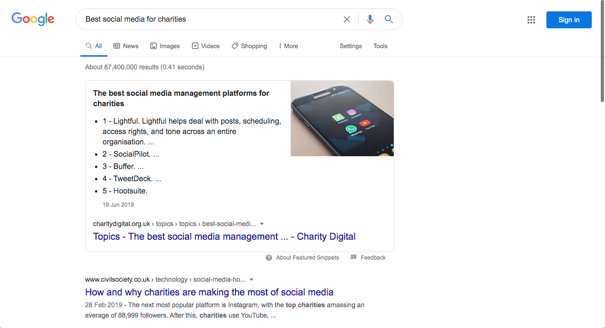Viewport: 605px width, 328px height.
Task: Click the blue magnifier search icon
Action: point(389,19)
